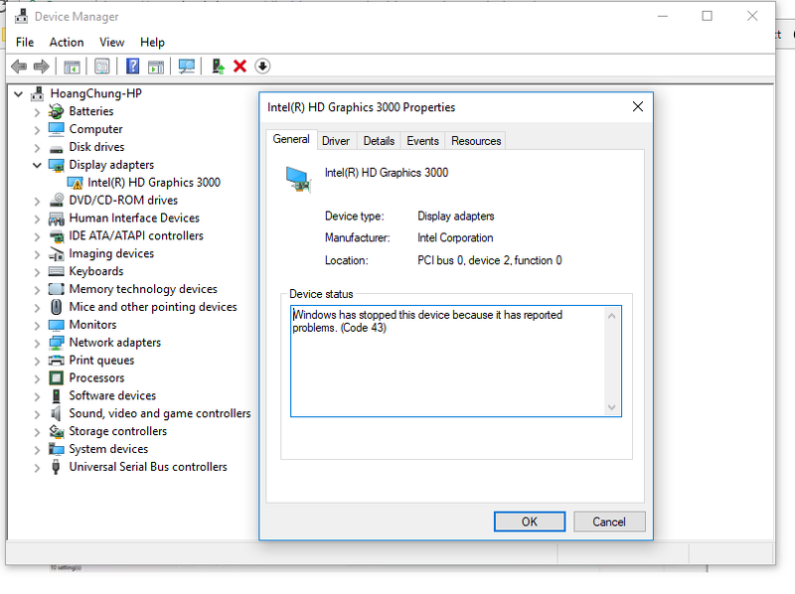Screen dimensions: 795x594
Task: Click the Processors category icon
Action: (57, 378)
